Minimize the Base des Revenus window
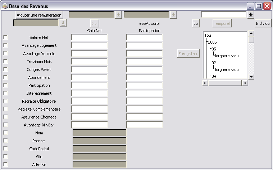The width and height of the screenshot is (273, 170). point(250,6)
